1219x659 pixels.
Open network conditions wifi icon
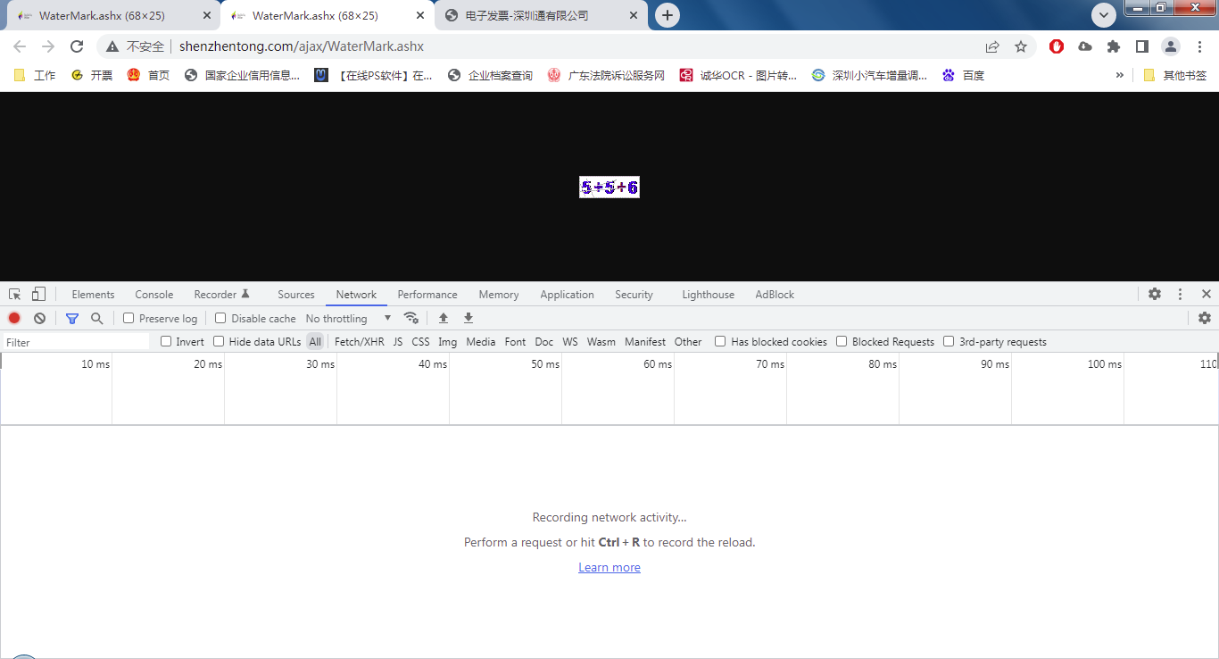click(411, 318)
